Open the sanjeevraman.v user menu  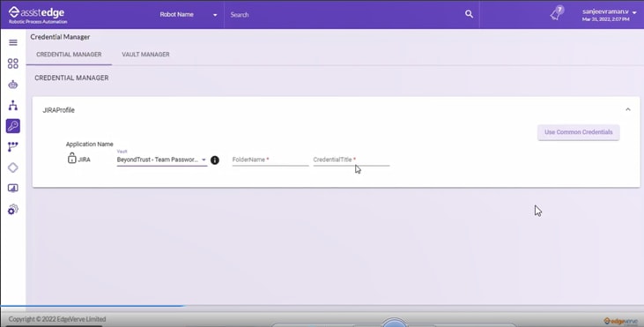tap(610, 14)
